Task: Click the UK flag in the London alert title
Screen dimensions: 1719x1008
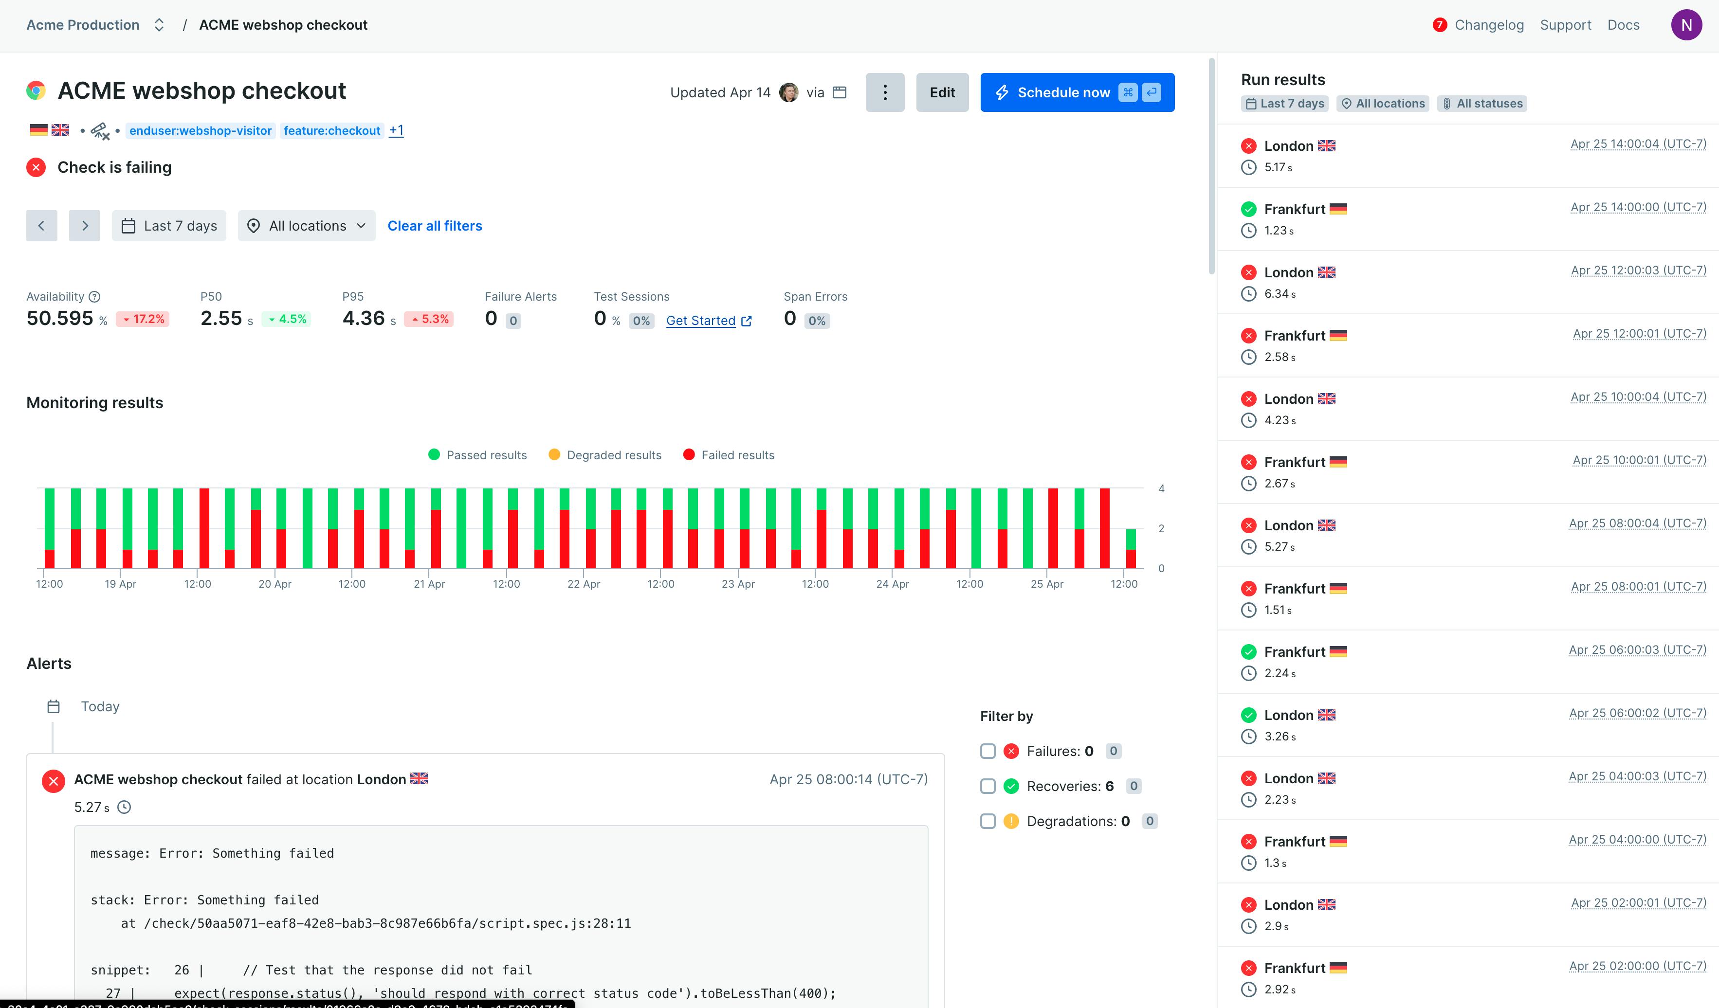Action: point(419,779)
